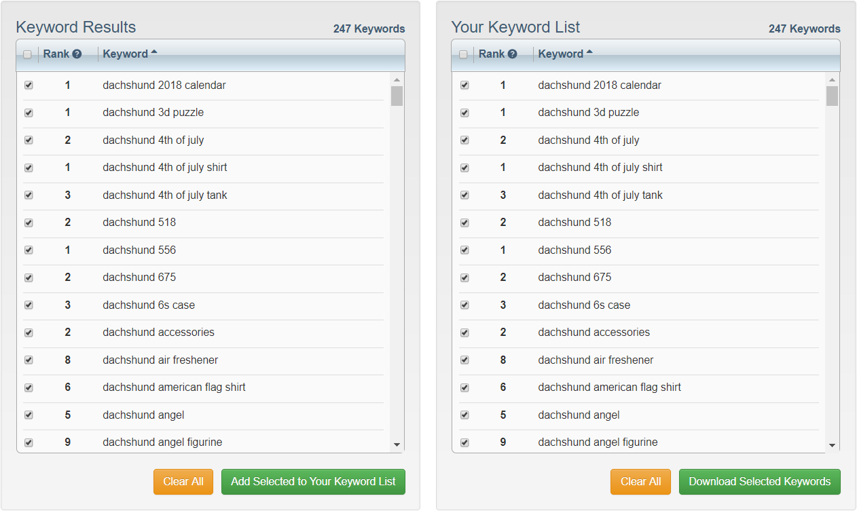Screen dimensions: 857x511
Task: Click Keyword sort arrow in Keyword Results header
Action: pos(154,52)
